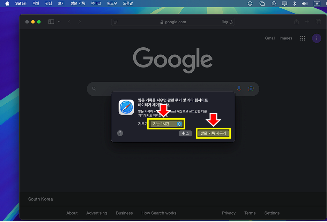The width and height of the screenshot is (327, 222).
Task: Open the 보기 menu
Action: pyautogui.click(x=61, y=3)
